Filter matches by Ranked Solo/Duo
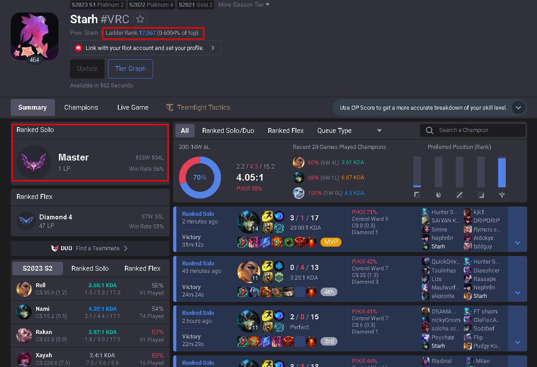 click(x=228, y=131)
